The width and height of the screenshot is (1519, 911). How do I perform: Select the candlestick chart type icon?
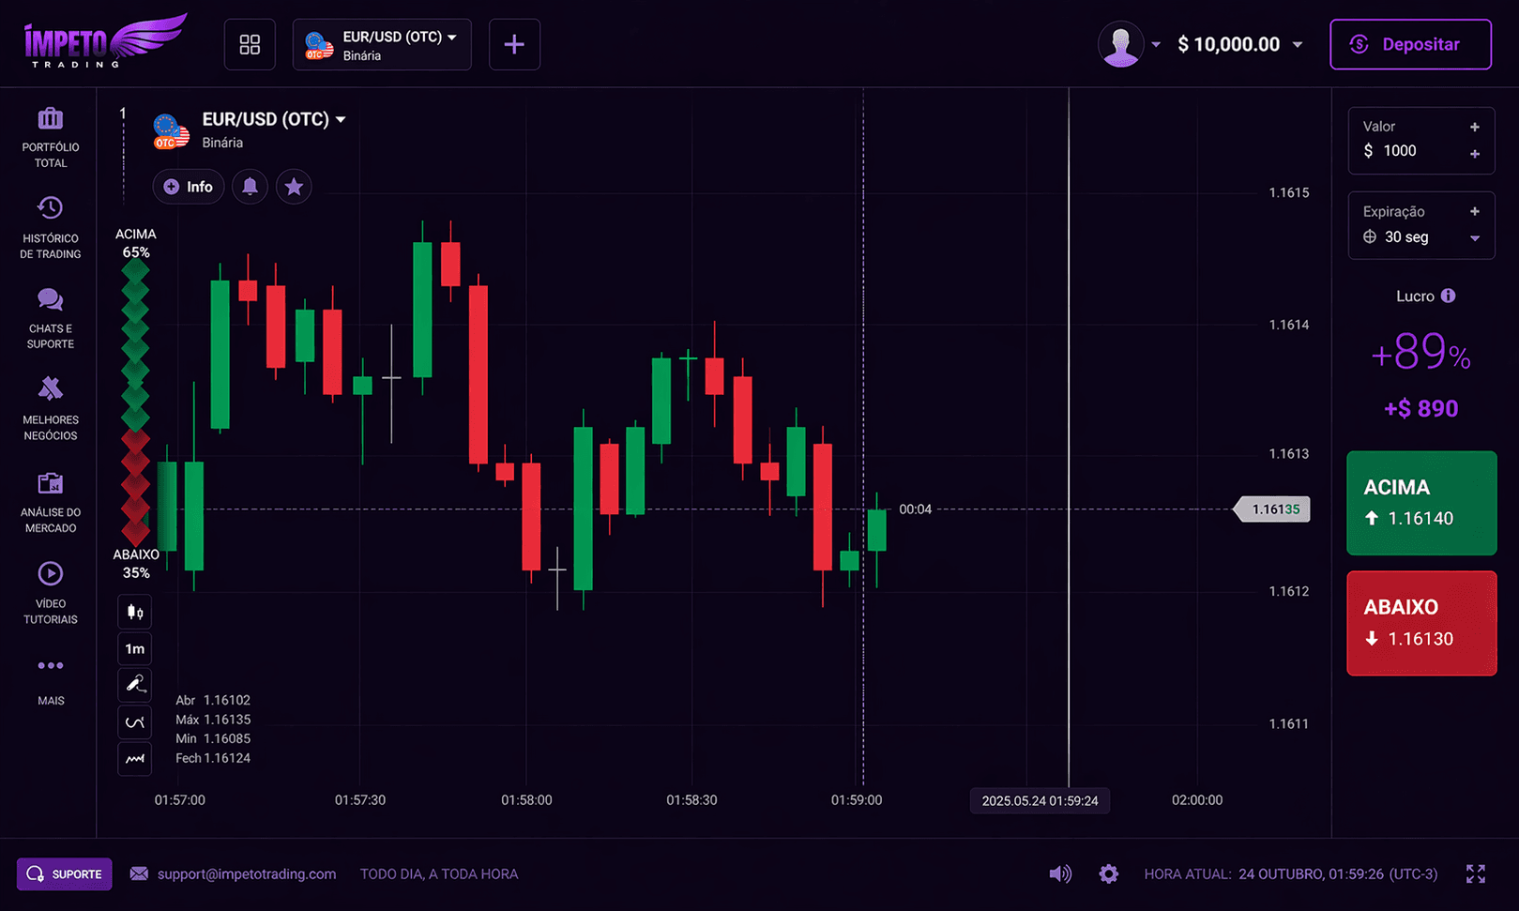[134, 611]
